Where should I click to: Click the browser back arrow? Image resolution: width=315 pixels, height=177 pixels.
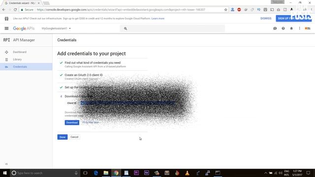(x=4, y=10)
